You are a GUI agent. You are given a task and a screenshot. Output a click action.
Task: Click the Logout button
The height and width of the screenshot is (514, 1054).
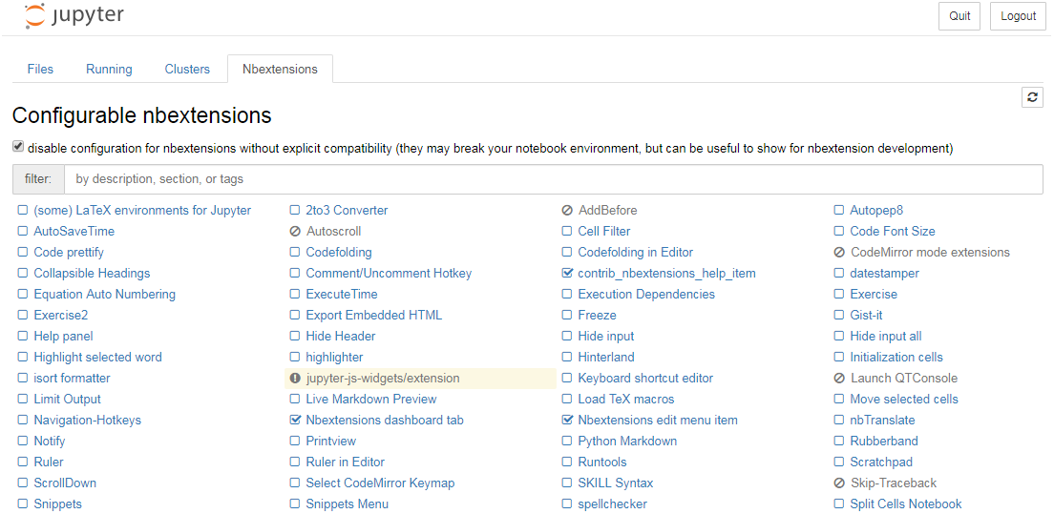(x=1018, y=16)
